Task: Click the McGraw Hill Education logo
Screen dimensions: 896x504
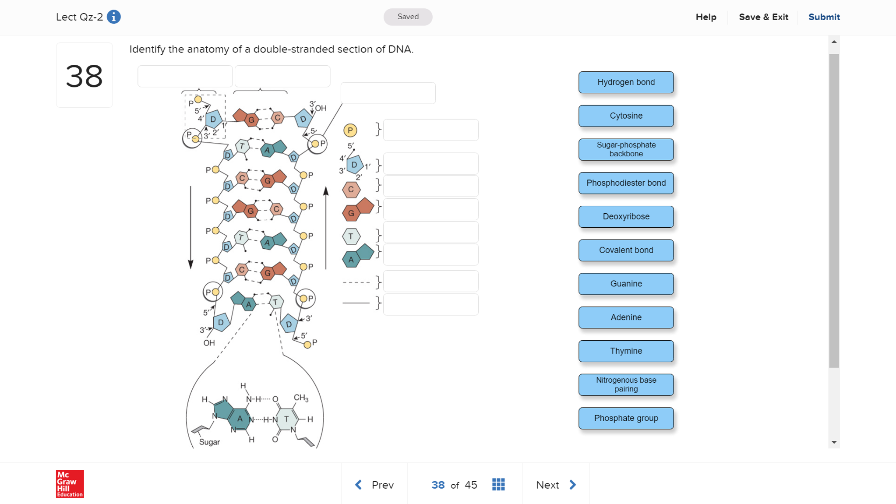Action: point(70,484)
